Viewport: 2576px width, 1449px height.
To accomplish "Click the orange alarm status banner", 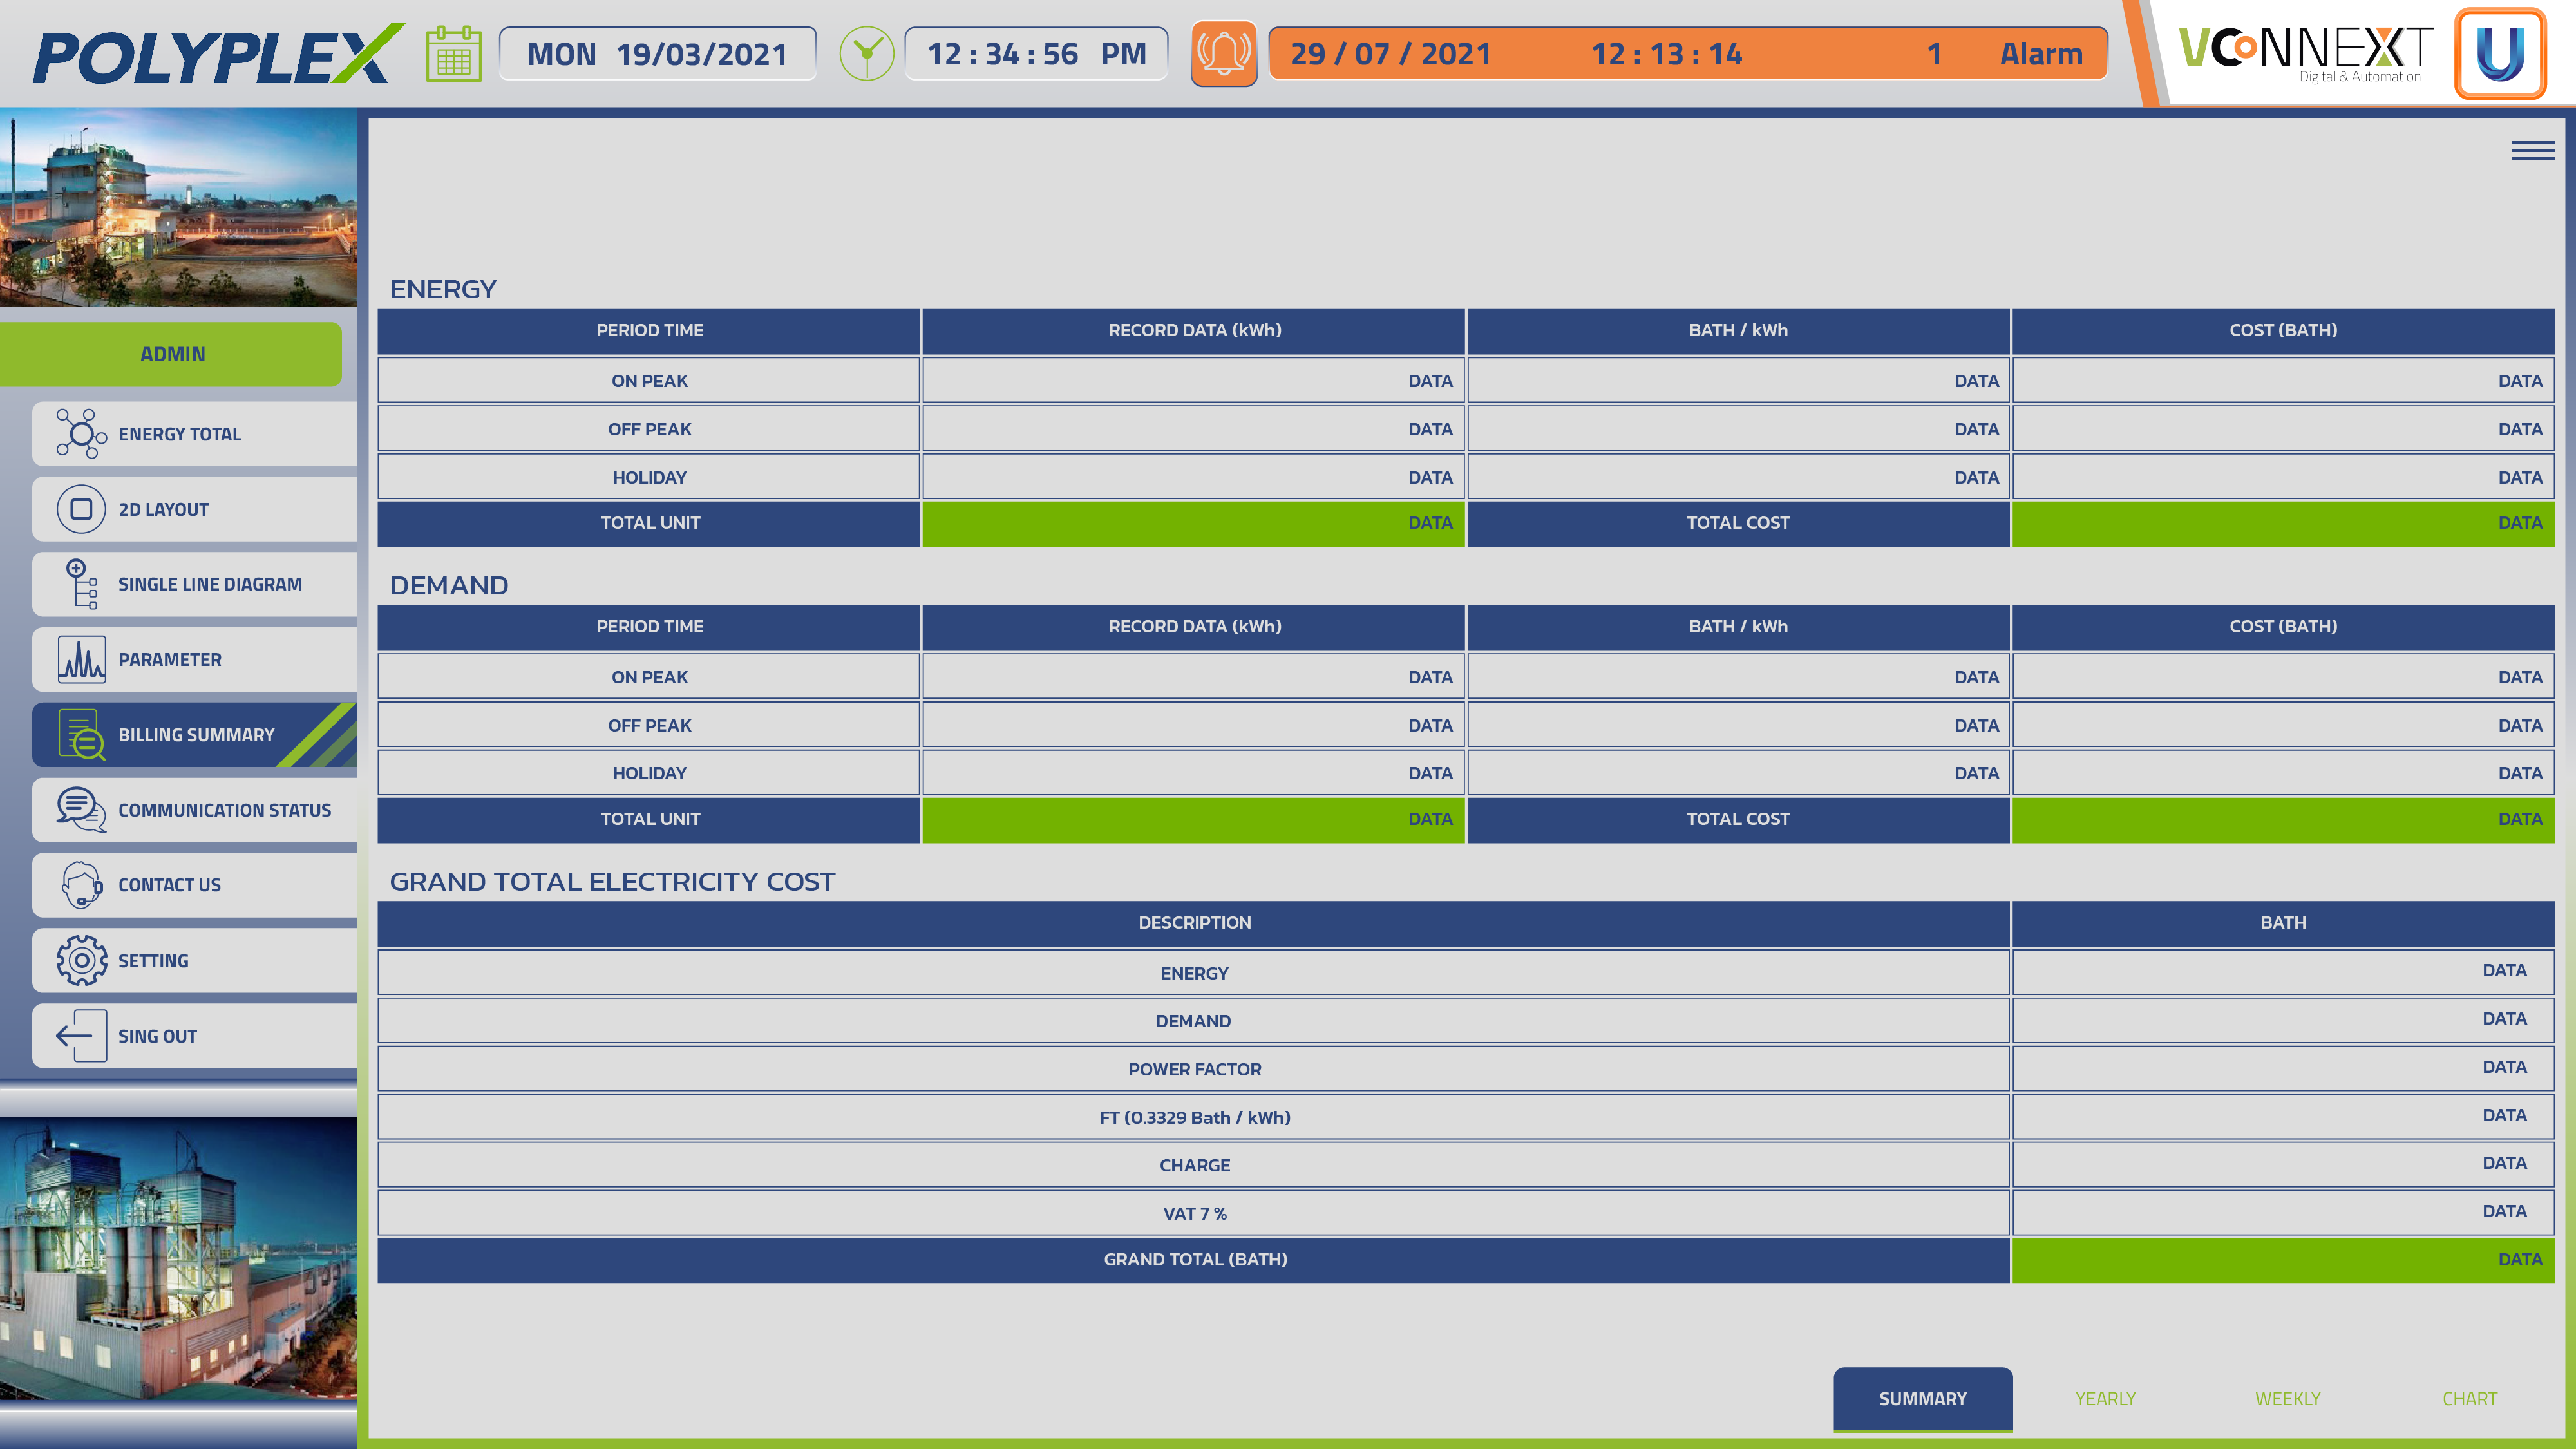I will pyautogui.click(x=1687, y=54).
